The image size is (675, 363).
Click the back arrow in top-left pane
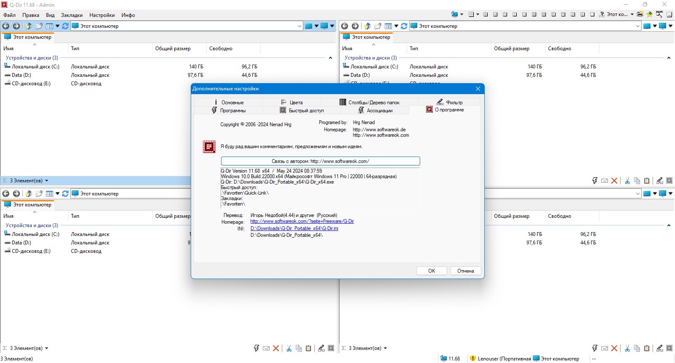point(6,26)
